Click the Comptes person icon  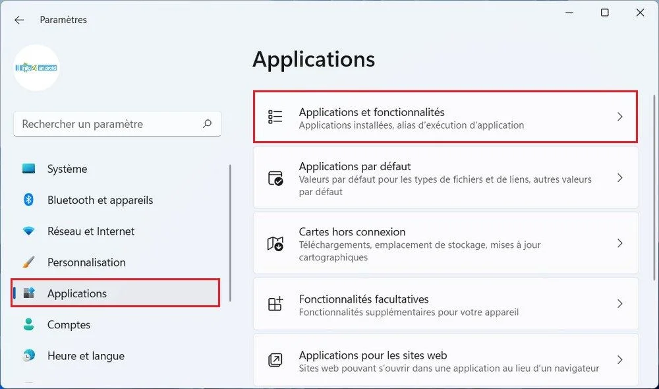coord(28,324)
